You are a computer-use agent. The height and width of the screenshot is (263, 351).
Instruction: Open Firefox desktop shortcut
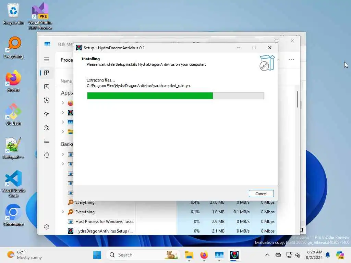point(13,81)
